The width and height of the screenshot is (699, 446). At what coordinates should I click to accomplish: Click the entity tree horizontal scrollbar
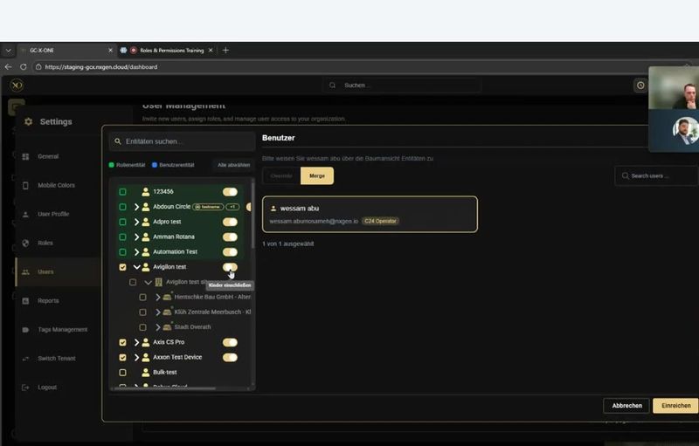point(165,388)
